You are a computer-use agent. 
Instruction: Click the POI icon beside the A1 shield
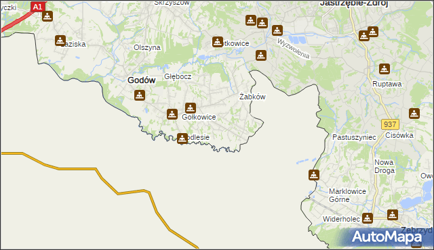point(47,16)
